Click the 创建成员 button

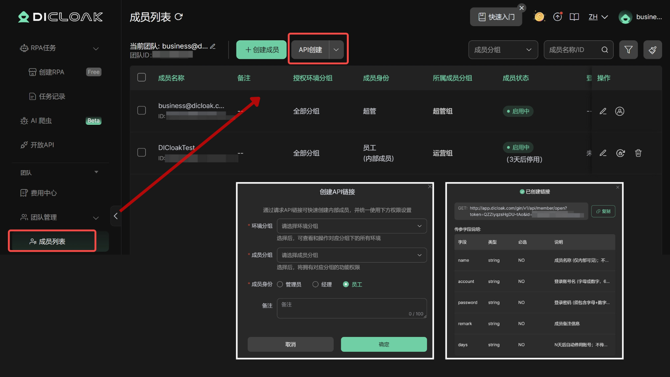(261, 50)
